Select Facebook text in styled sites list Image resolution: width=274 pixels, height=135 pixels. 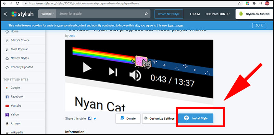pyautogui.click(x=17, y=97)
